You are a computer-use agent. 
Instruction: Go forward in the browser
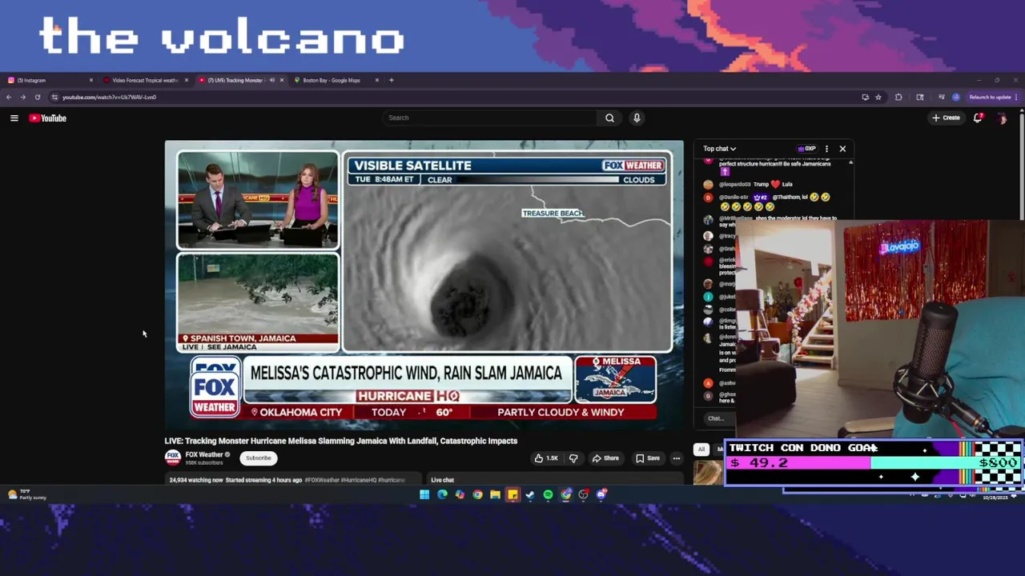[22, 97]
